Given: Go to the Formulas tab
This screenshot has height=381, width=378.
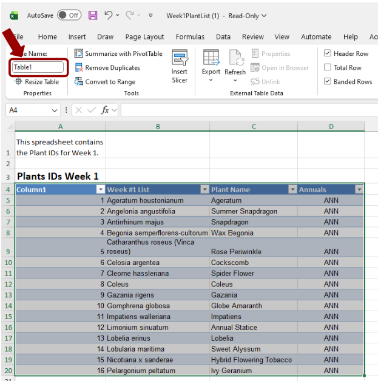Looking at the screenshot, I should coord(191,36).
